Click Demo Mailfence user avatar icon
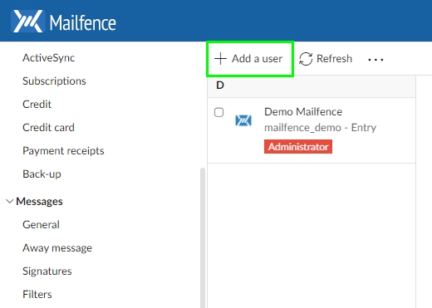 [x=243, y=120]
